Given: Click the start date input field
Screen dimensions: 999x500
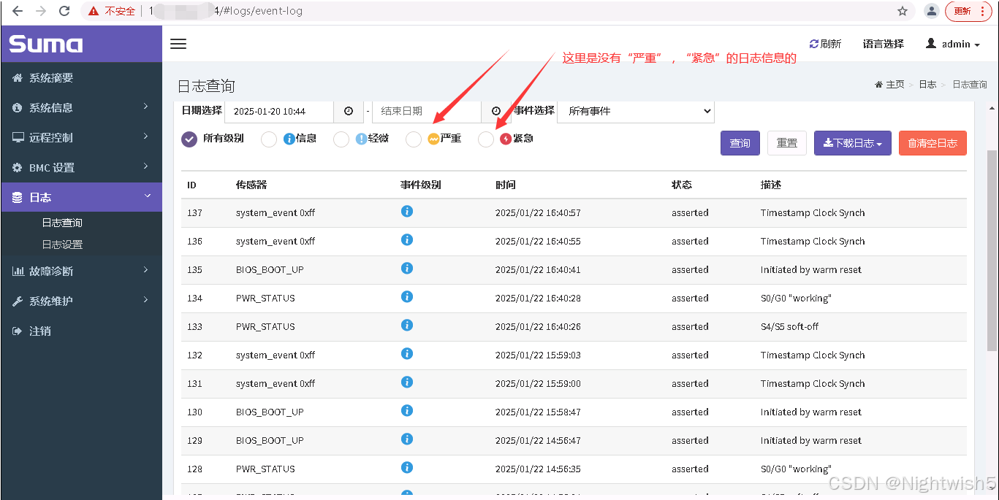Looking at the screenshot, I should click(x=279, y=111).
